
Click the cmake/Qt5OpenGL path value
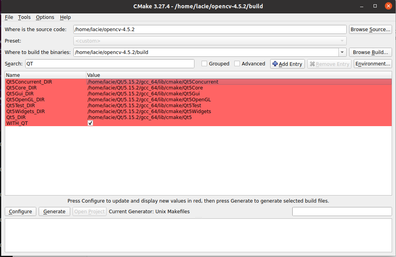[149, 99]
